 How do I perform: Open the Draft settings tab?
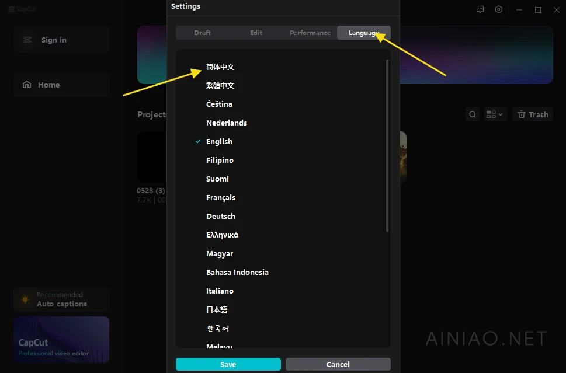[202, 33]
